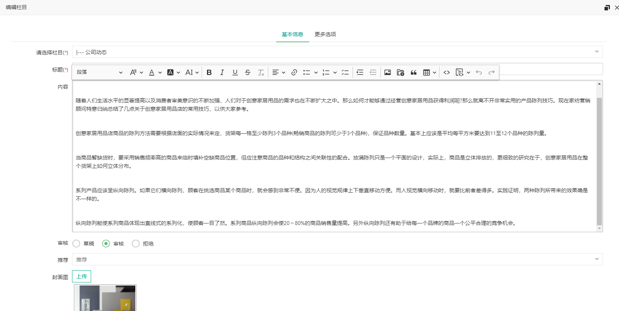The width and height of the screenshot is (619, 311).
Task: Expand the bulleted list style arrow
Action: [316, 72]
